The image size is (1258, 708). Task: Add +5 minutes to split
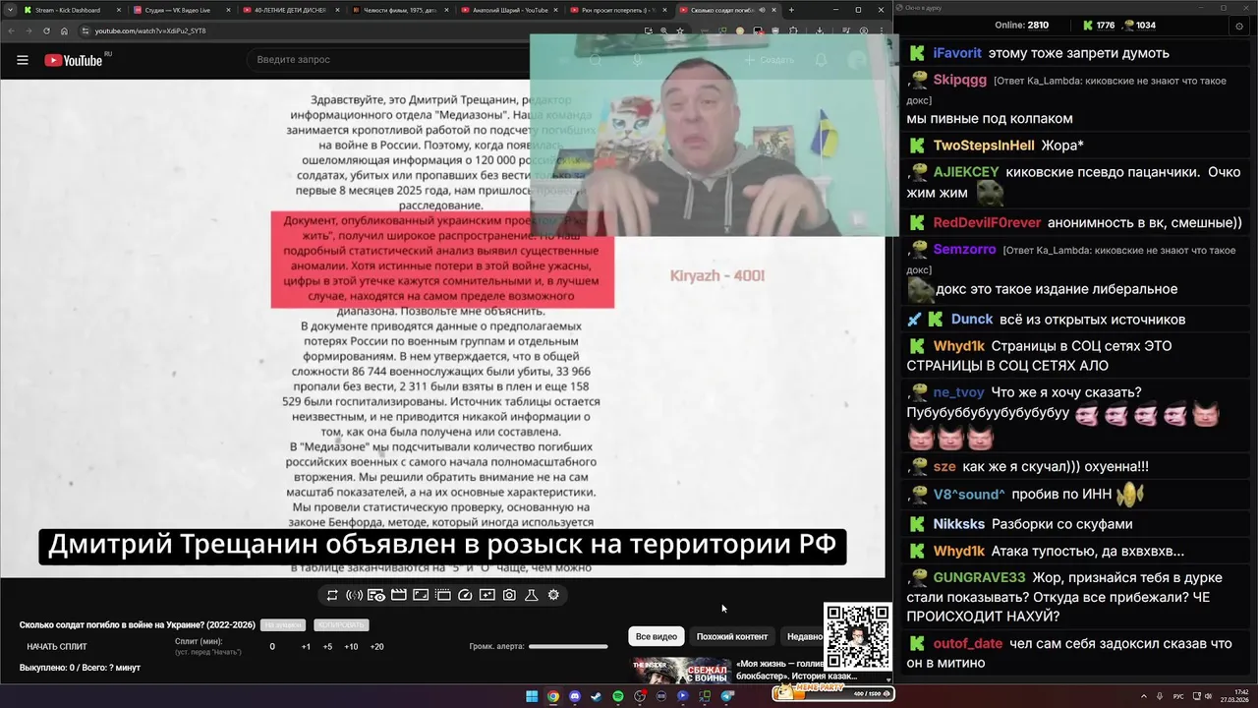pyautogui.click(x=327, y=647)
